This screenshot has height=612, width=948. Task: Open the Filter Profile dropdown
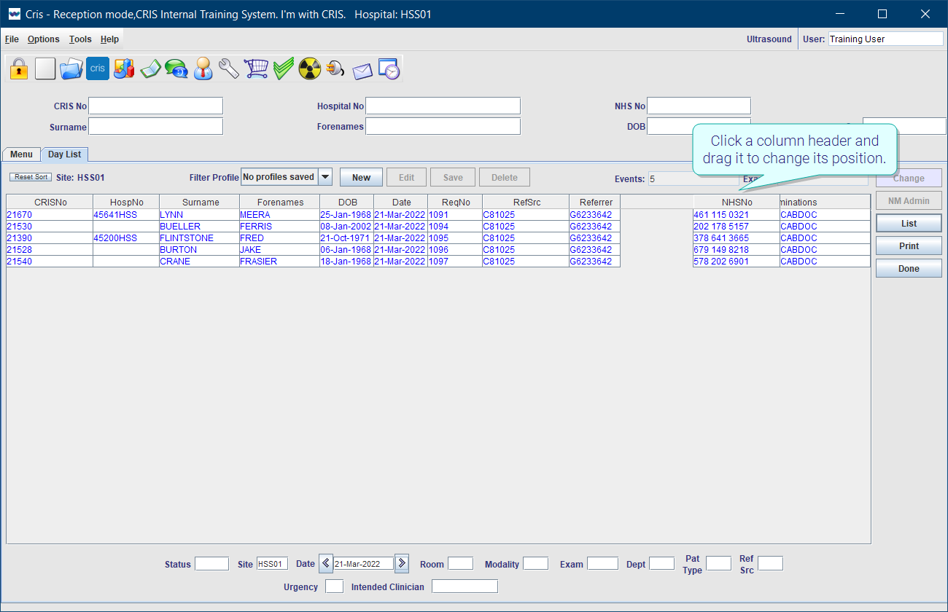(x=325, y=177)
